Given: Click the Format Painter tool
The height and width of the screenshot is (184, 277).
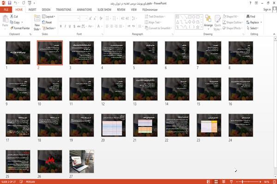Looking at the screenshot, I should click(x=20, y=28).
